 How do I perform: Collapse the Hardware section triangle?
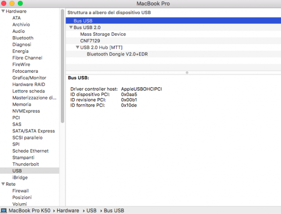pos(3,11)
